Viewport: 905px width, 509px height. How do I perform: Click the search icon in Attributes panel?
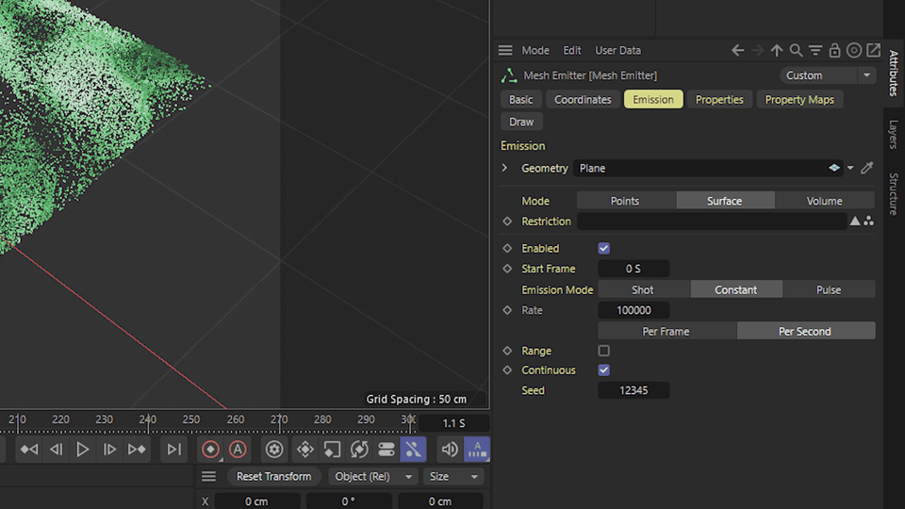coord(796,50)
